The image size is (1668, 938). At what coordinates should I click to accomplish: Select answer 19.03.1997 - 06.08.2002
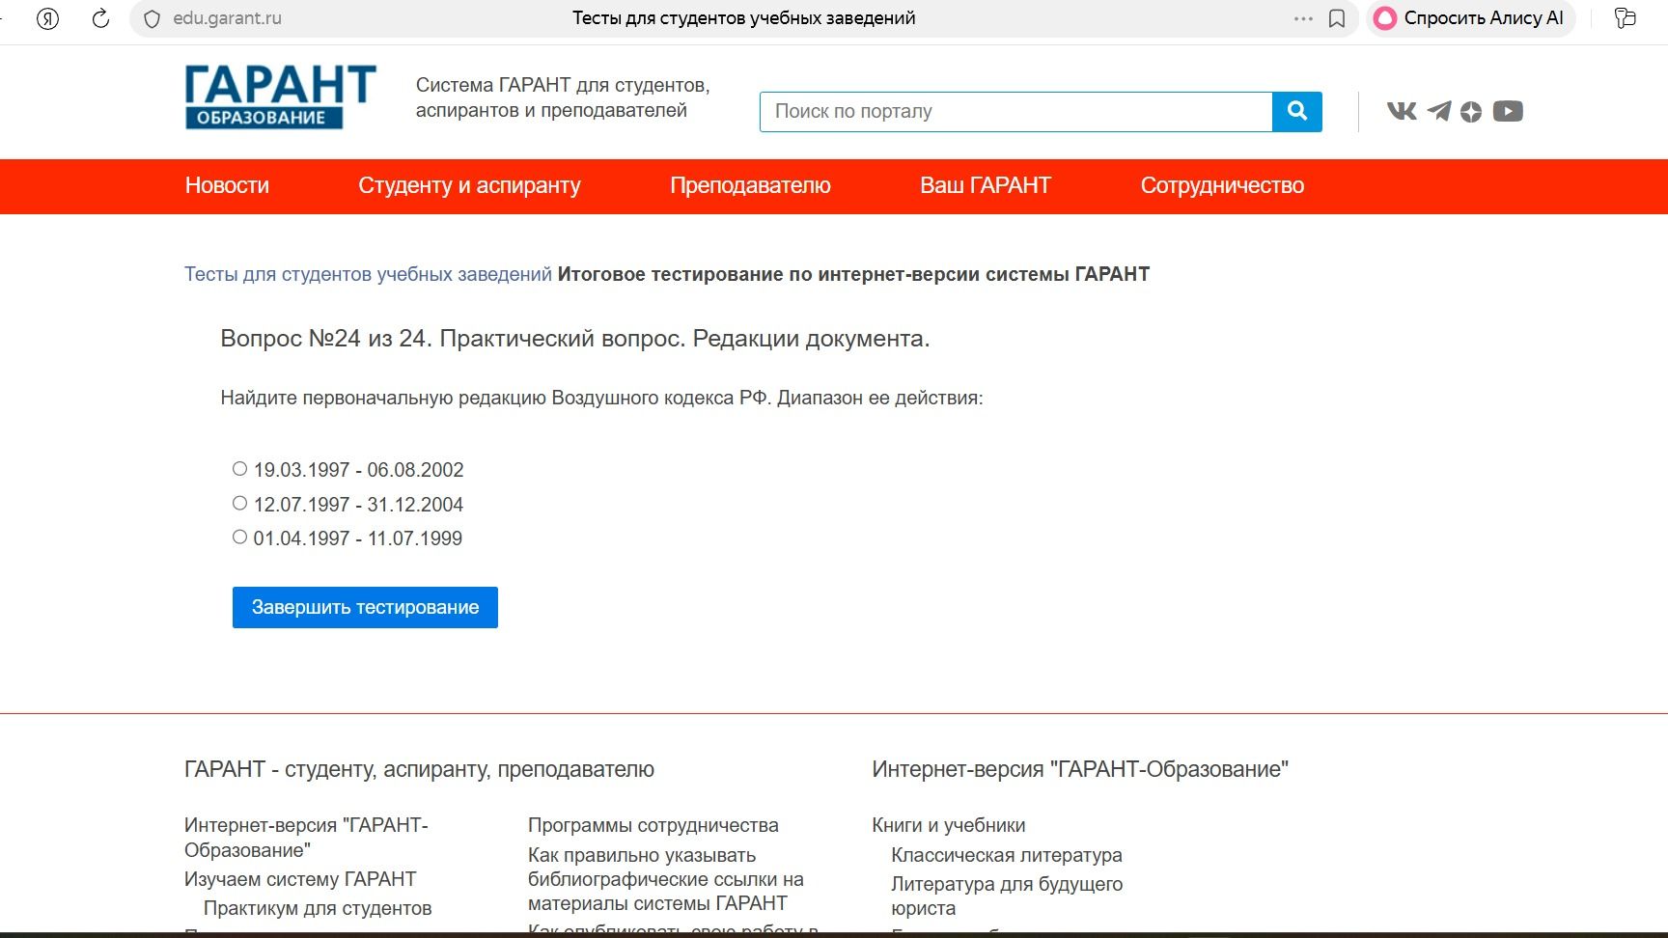pos(239,469)
